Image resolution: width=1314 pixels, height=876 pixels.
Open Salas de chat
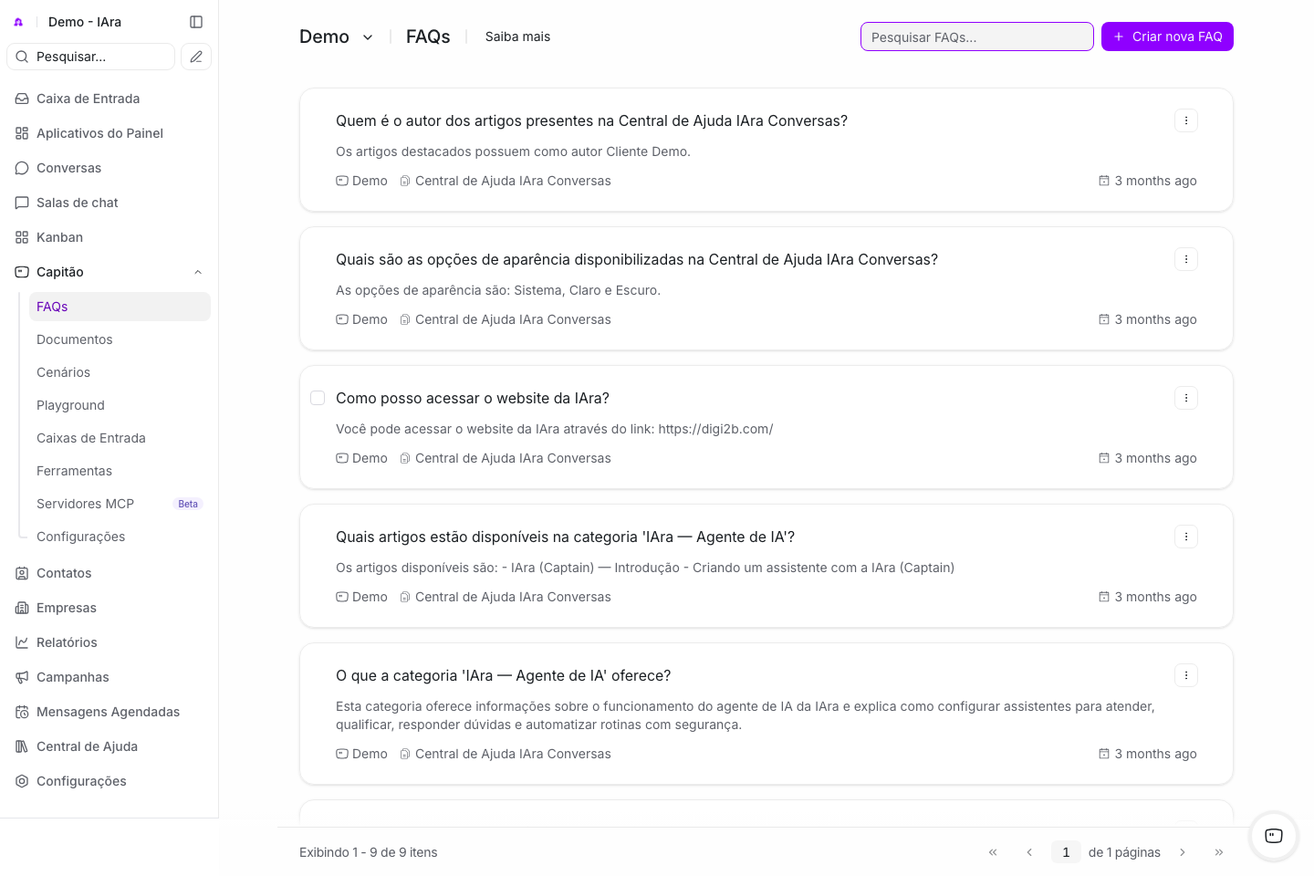[109, 203]
